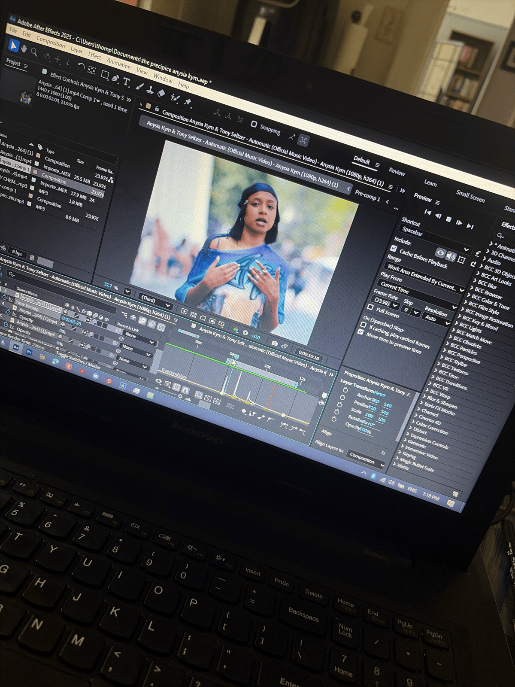Click the Preview first frame button

click(427, 212)
